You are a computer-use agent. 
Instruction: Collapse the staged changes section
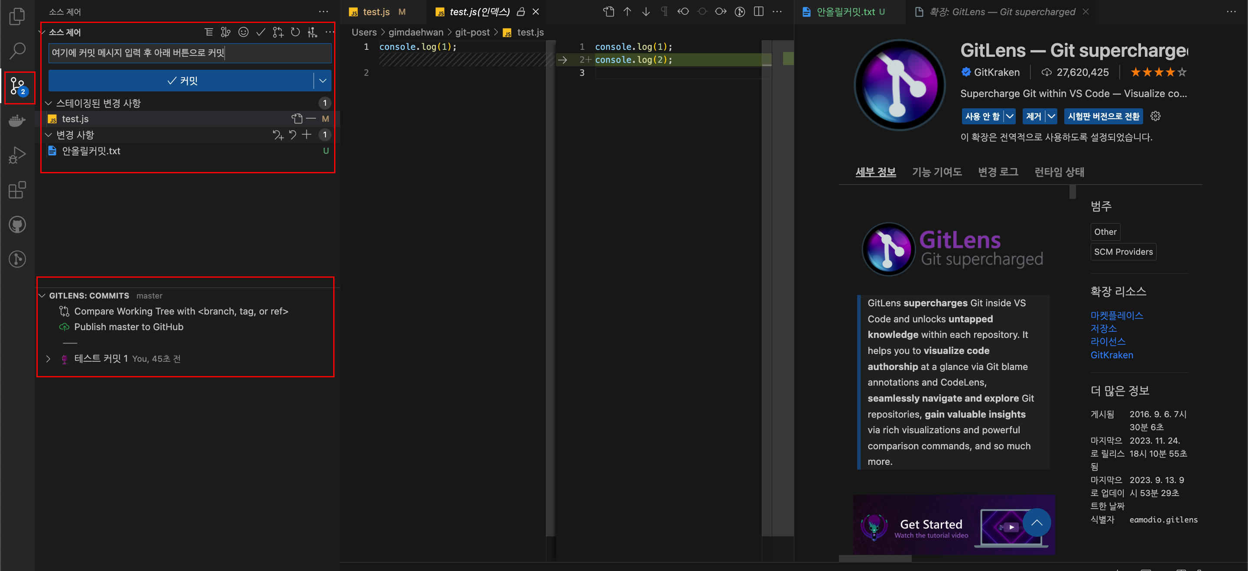(49, 103)
